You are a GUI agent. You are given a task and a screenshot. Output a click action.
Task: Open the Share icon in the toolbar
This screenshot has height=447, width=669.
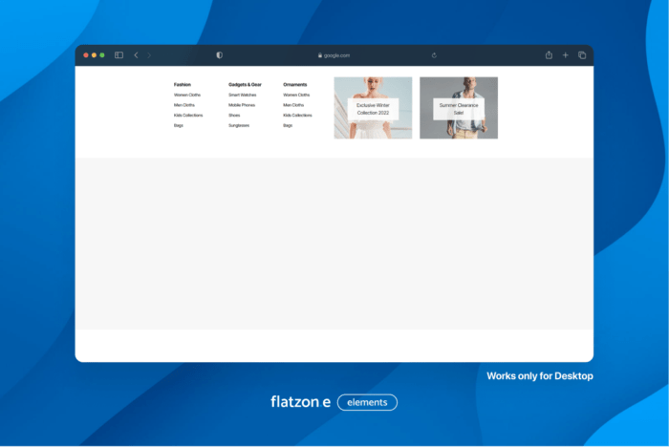point(549,55)
